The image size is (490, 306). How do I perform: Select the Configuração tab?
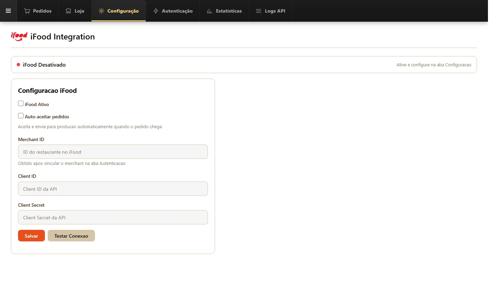click(x=119, y=11)
